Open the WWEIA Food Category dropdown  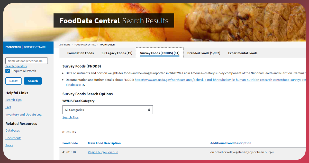click(107, 110)
